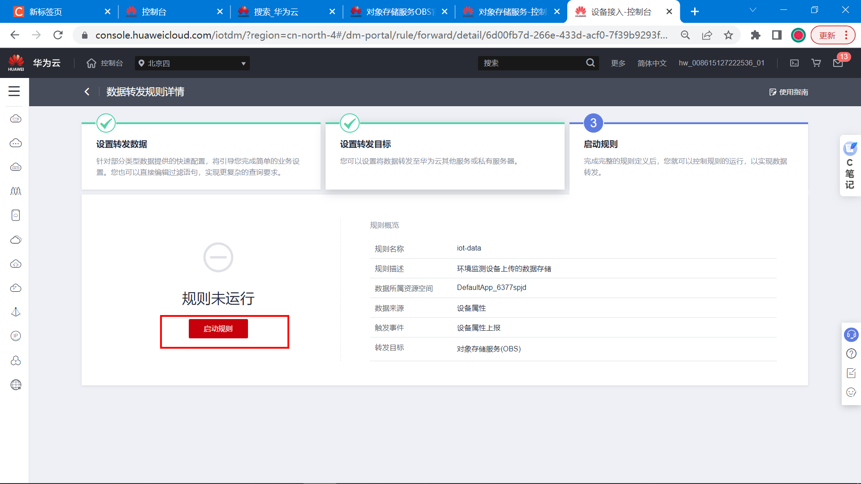Viewport: 861px width, 484px height.
Task: Switch to the 搜索_华为云 browser tab
Action: (x=276, y=12)
